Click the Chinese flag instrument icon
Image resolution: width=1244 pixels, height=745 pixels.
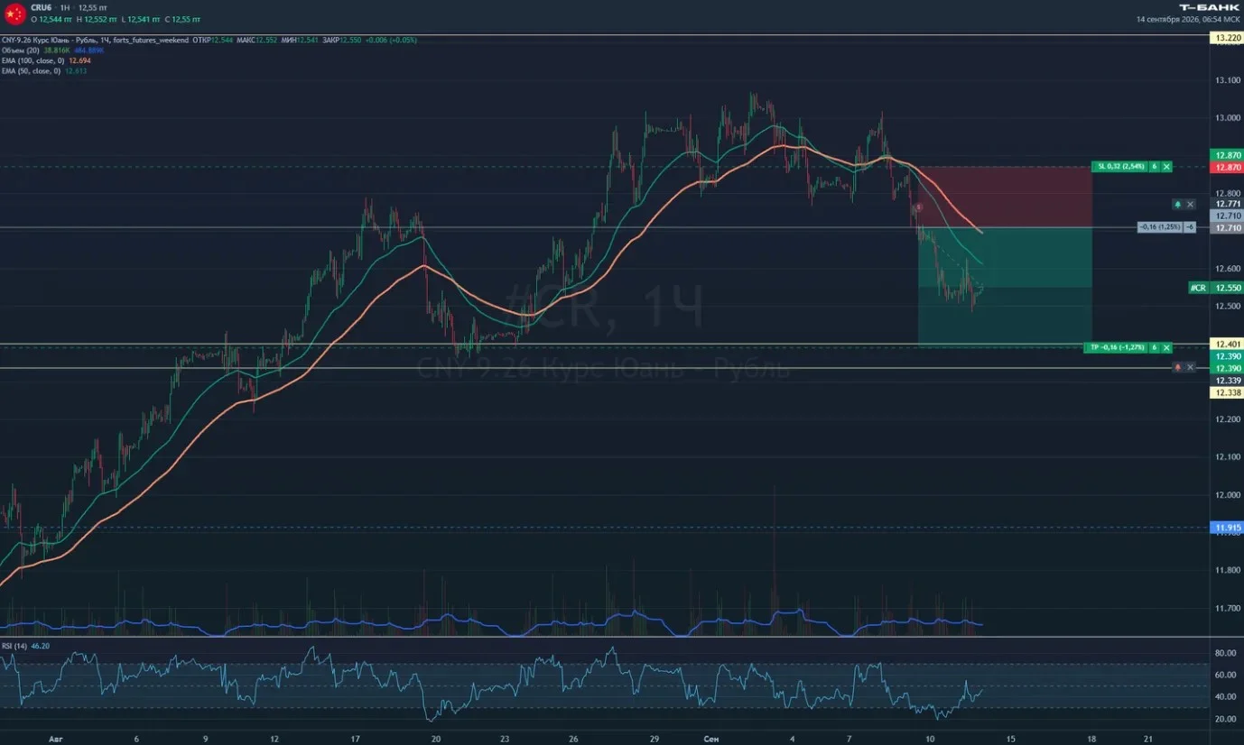pyautogui.click(x=14, y=14)
